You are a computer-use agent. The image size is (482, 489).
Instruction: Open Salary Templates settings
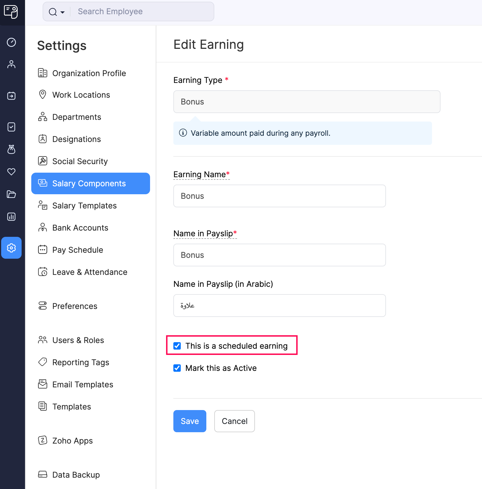click(x=84, y=206)
